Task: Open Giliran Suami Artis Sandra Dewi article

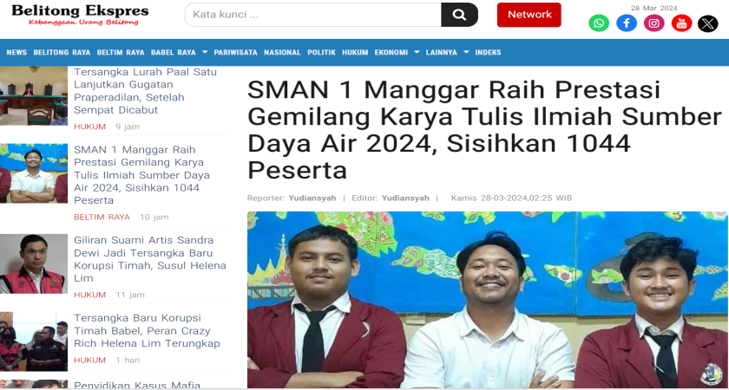Action: pos(149,259)
